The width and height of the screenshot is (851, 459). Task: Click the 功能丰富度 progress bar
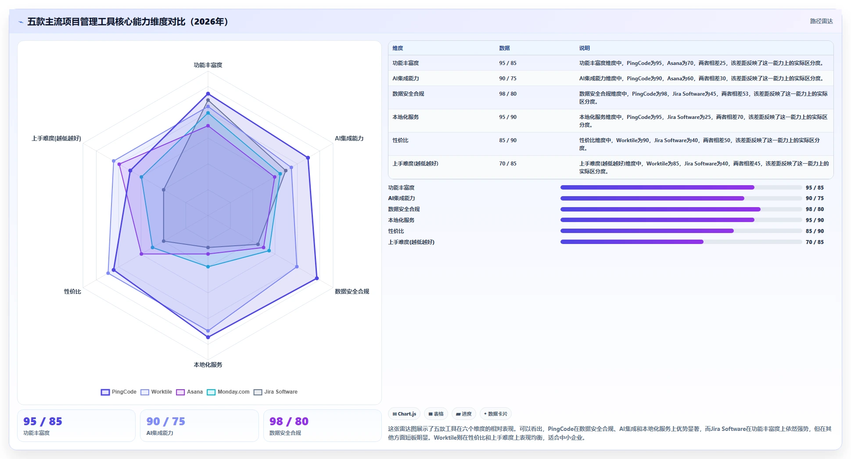[681, 187]
